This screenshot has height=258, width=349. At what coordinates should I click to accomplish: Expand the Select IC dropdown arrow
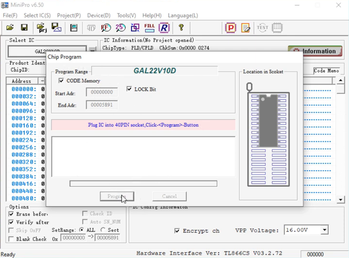[92, 50]
